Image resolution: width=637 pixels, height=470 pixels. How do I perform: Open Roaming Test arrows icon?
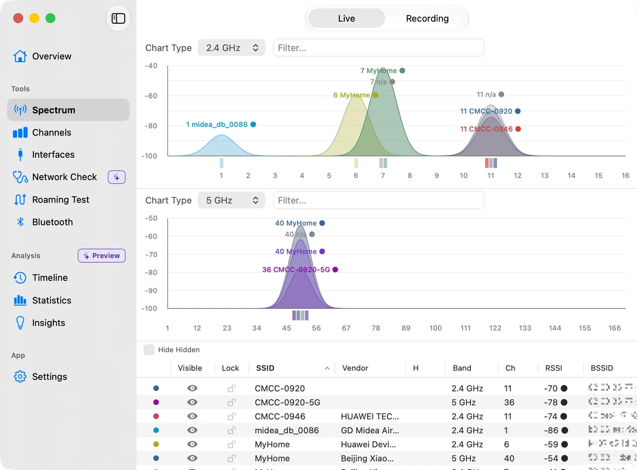pos(20,199)
